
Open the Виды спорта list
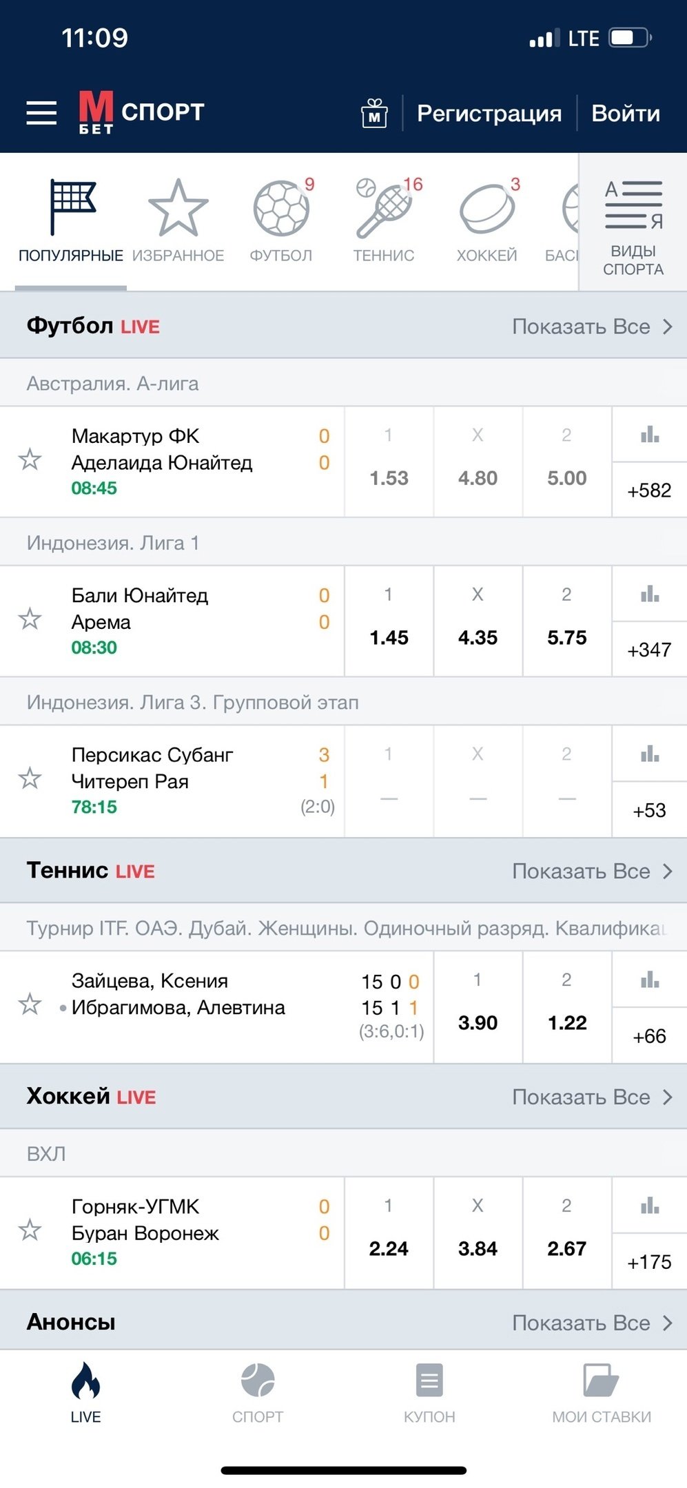[x=633, y=229]
